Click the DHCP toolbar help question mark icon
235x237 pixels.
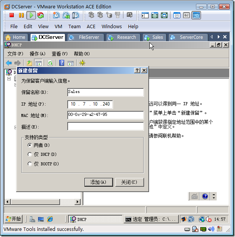click(62, 63)
